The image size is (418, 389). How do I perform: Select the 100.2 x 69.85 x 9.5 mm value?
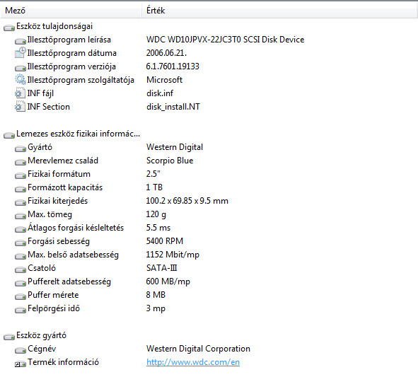[187, 201]
